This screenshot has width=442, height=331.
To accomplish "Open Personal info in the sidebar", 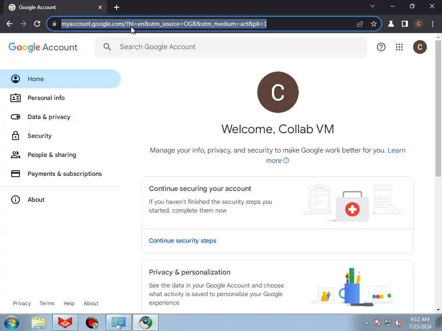I will (x=60, y=98).
